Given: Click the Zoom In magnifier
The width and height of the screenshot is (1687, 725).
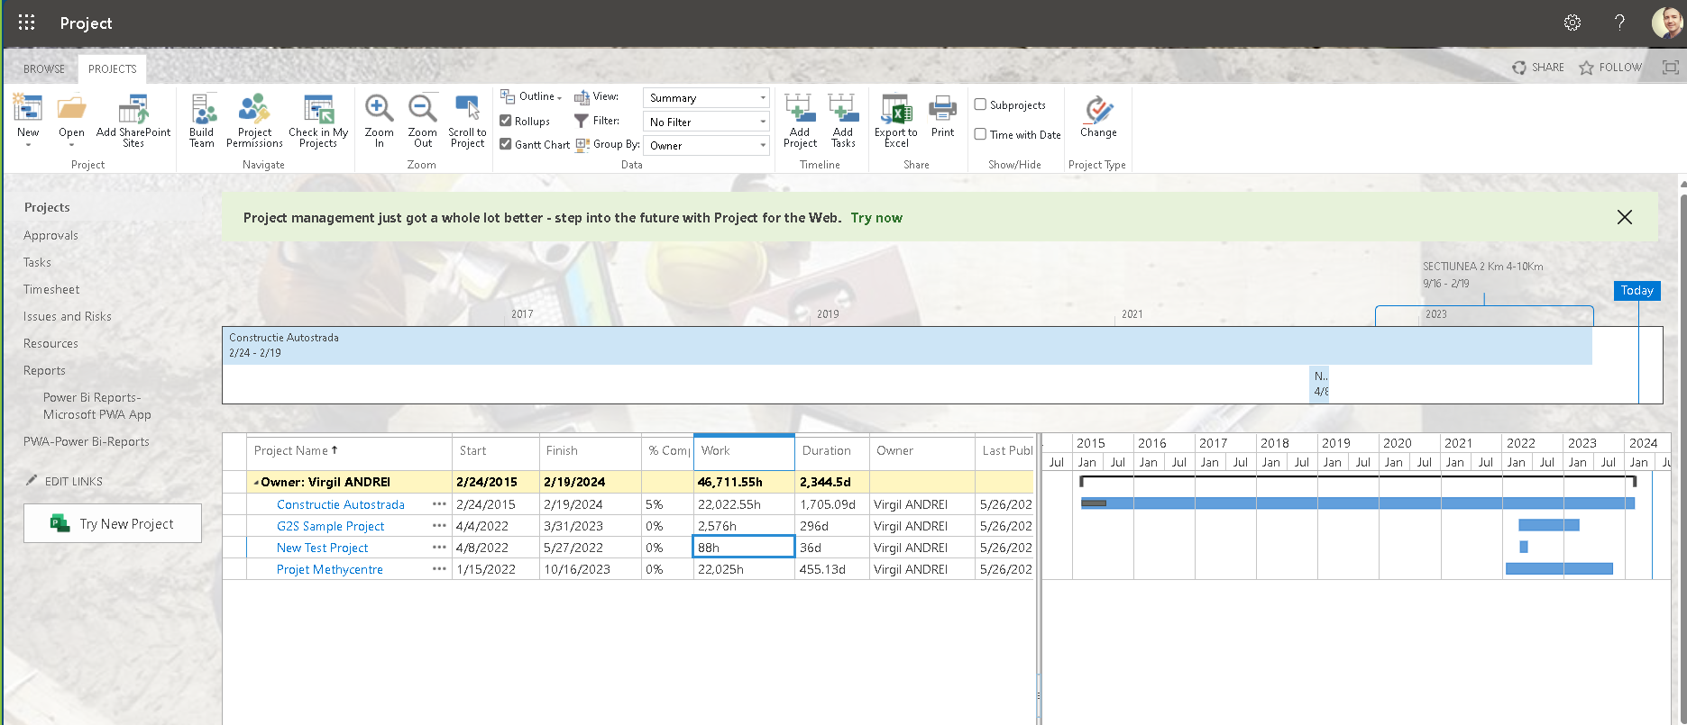Looking at the screenshot, I should pyautogui.click(x=379, y=110).
